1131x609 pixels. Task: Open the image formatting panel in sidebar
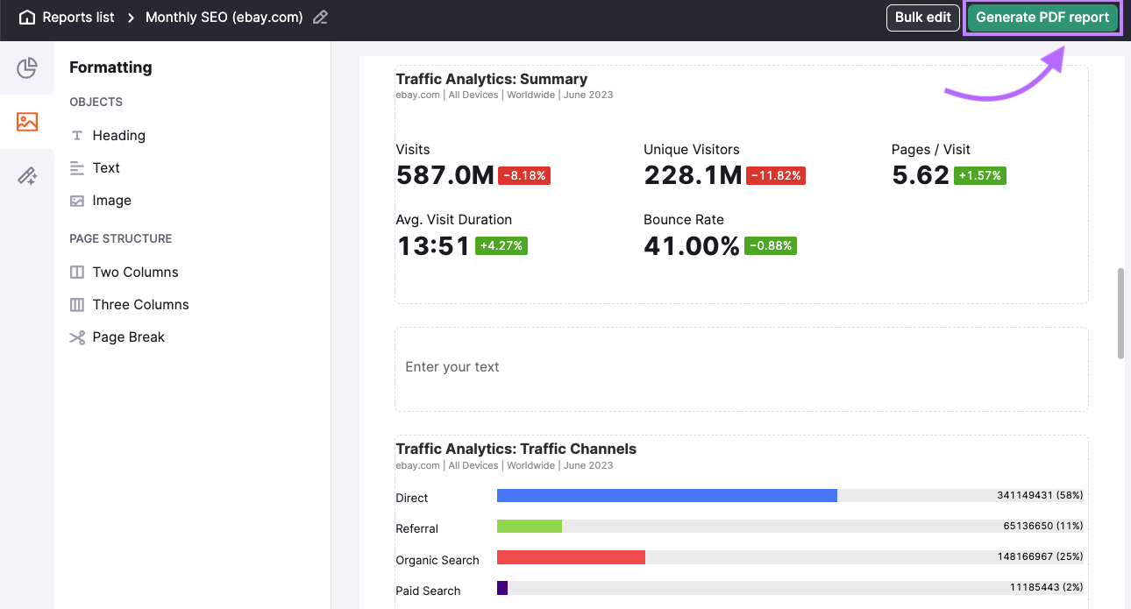[x=27, y=123]
